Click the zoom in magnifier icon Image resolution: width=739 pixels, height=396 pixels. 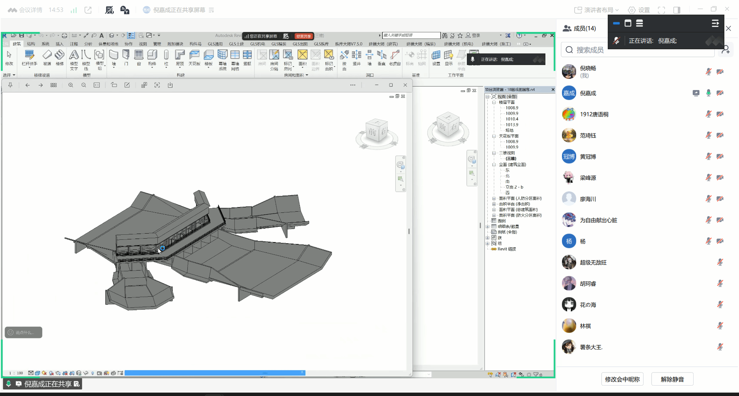[x=71, y=85]
